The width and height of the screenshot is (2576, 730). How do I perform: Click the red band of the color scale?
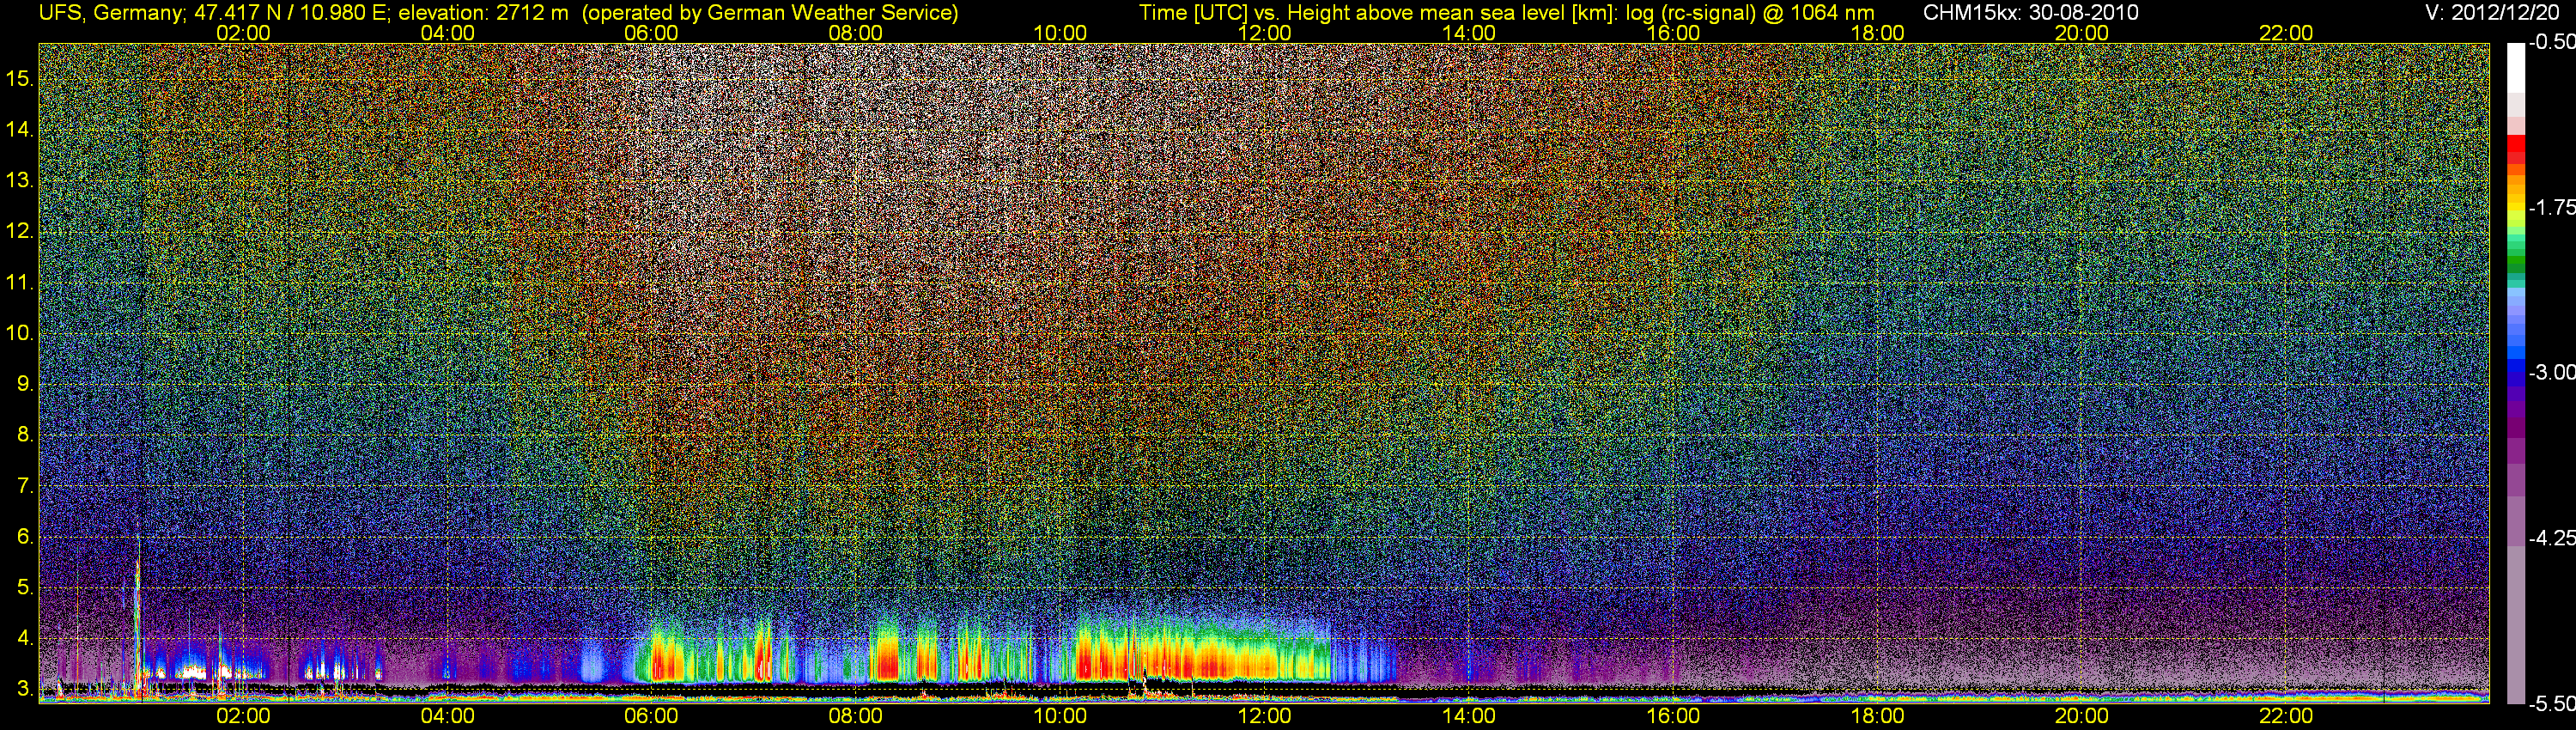2516,150
